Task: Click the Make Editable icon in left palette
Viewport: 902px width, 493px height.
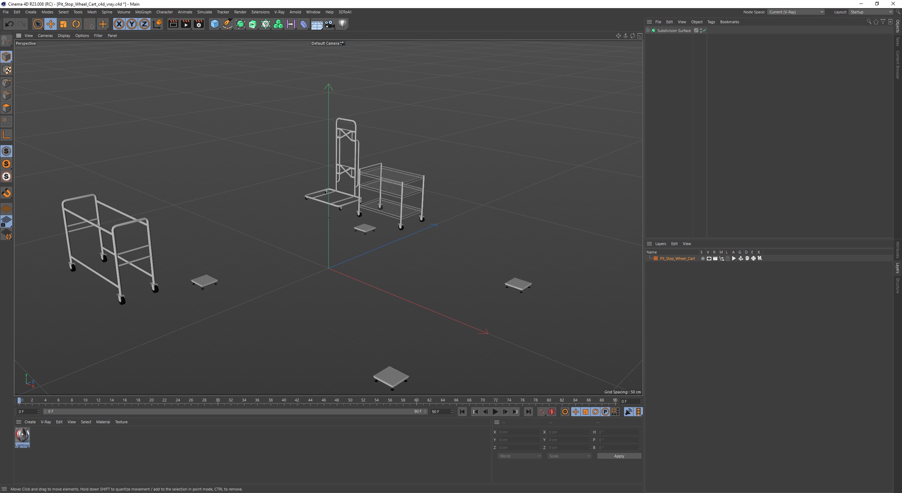Action: (6, 41)
